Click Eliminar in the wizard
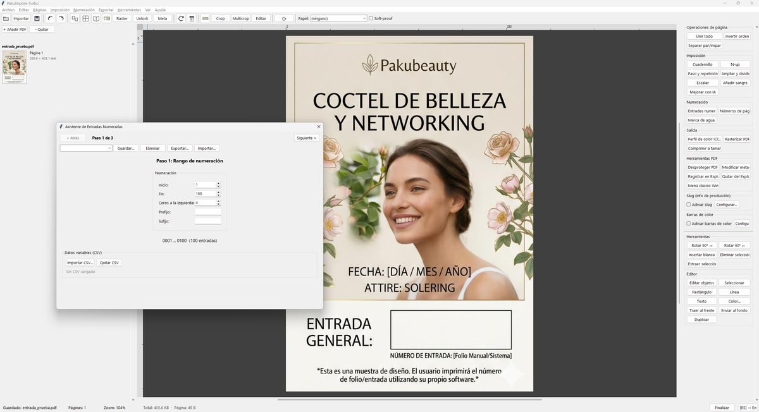The width and height of the screenshot is (759, 412). point(152,148)
